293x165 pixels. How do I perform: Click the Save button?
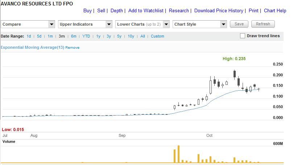click(239, 24)
